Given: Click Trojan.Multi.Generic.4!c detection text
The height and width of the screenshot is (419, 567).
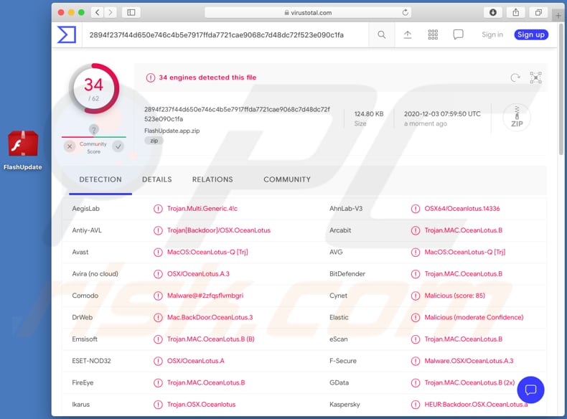Looking at the screenshot, I should point(202,209).
